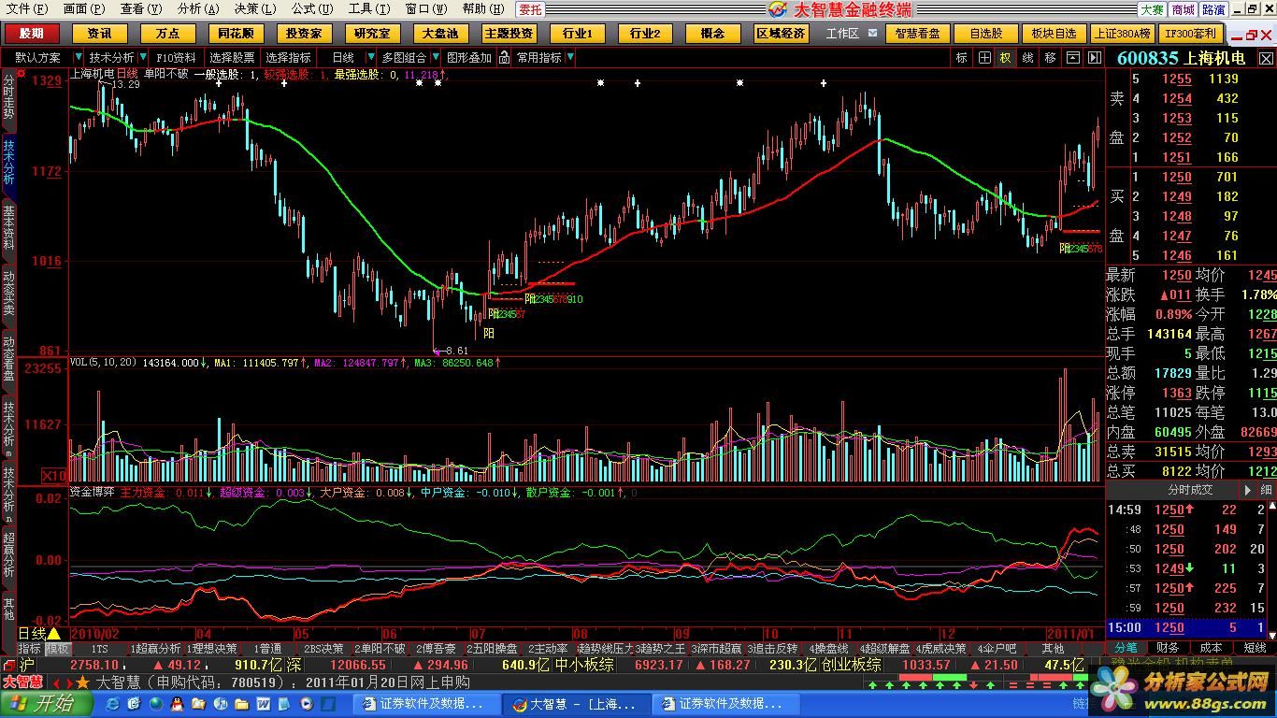Click the hide side panel arrow icon

point(1093,57)
